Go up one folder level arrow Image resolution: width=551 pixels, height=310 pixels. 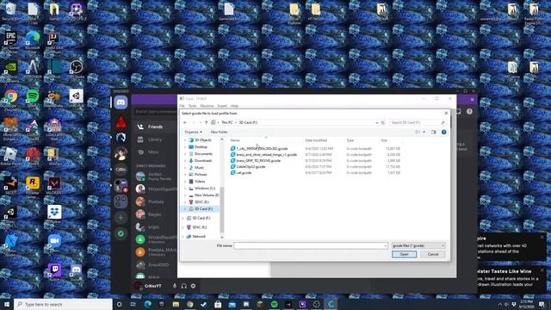(x=207, y=122)
